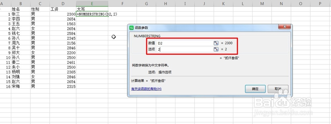Select the 男 cell in 张三's row
The width and height of the screenshot is (331, 124).
(40, 14)
